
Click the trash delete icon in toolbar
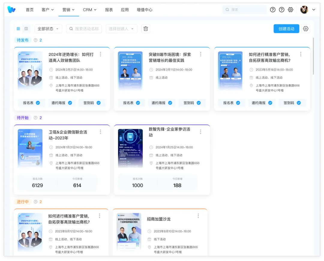point(145,29)
